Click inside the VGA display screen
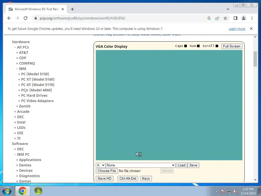This screenshot has height=196, width=261. pos(169,105)
